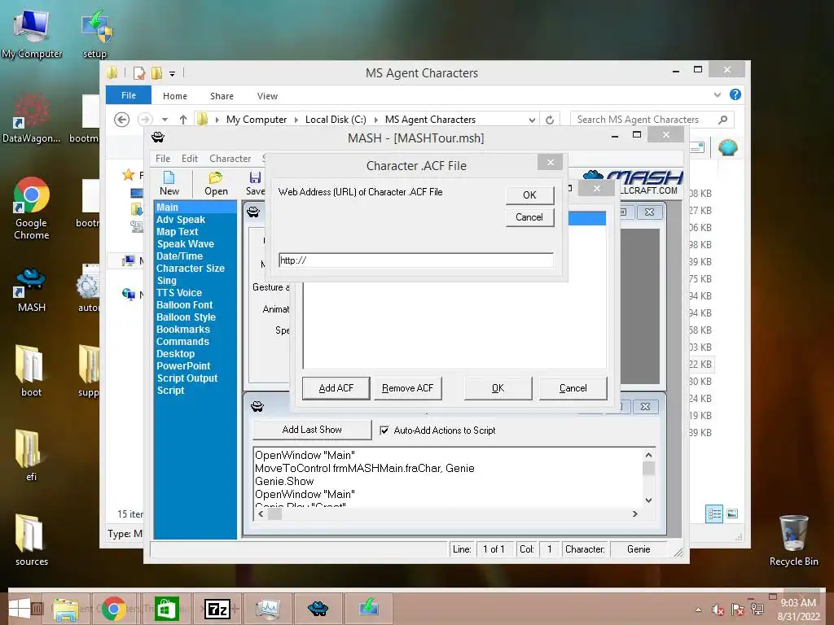Select Balloon Font in MASH sidebar

[x=185, y=305]
